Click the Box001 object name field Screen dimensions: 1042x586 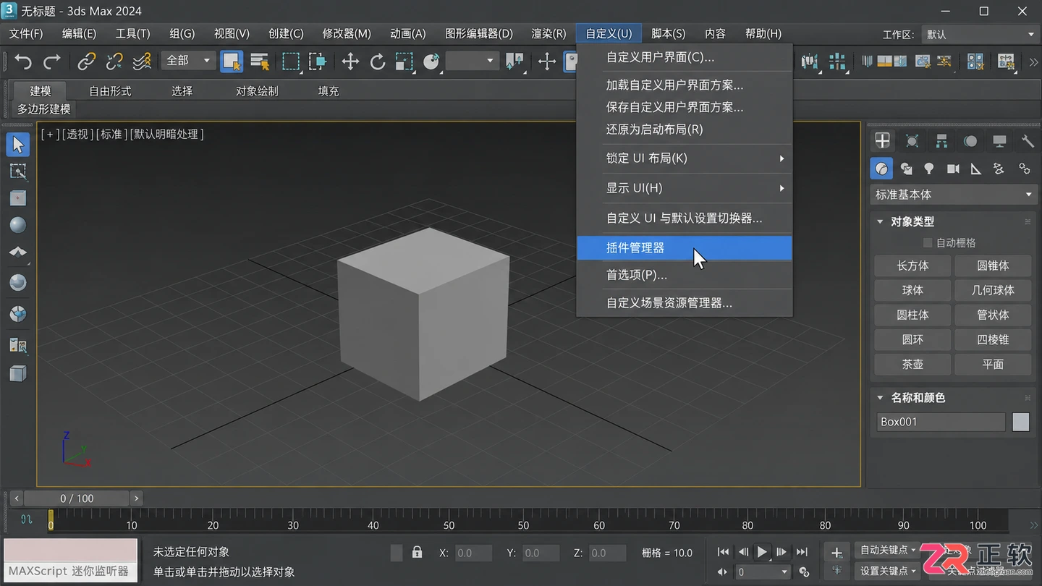tap(941, 422)
